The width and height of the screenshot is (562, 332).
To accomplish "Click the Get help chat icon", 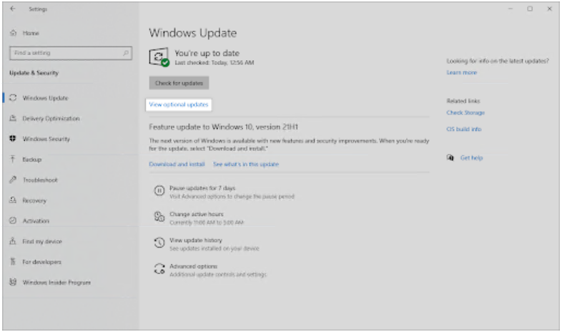I will click(x=450, y=157).
